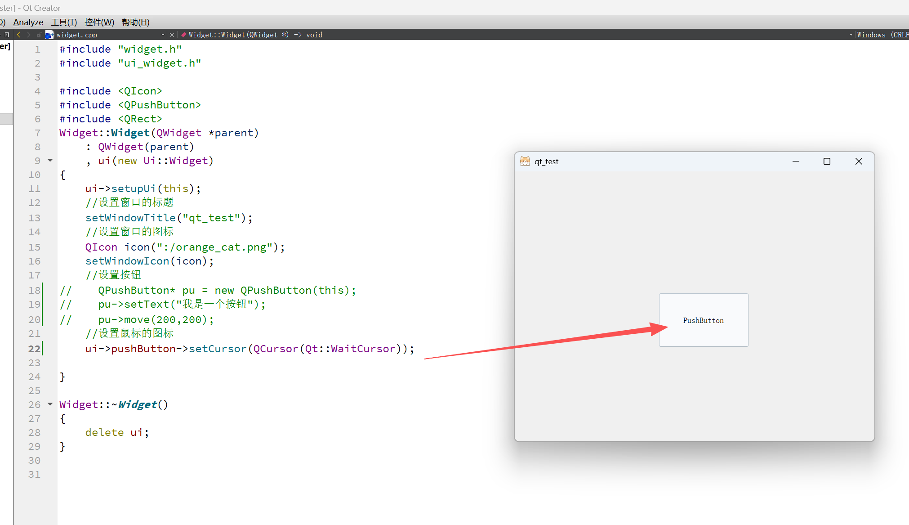Click the comment //设置鼠标的图标
Screen dimensions: 909x525
129,333
